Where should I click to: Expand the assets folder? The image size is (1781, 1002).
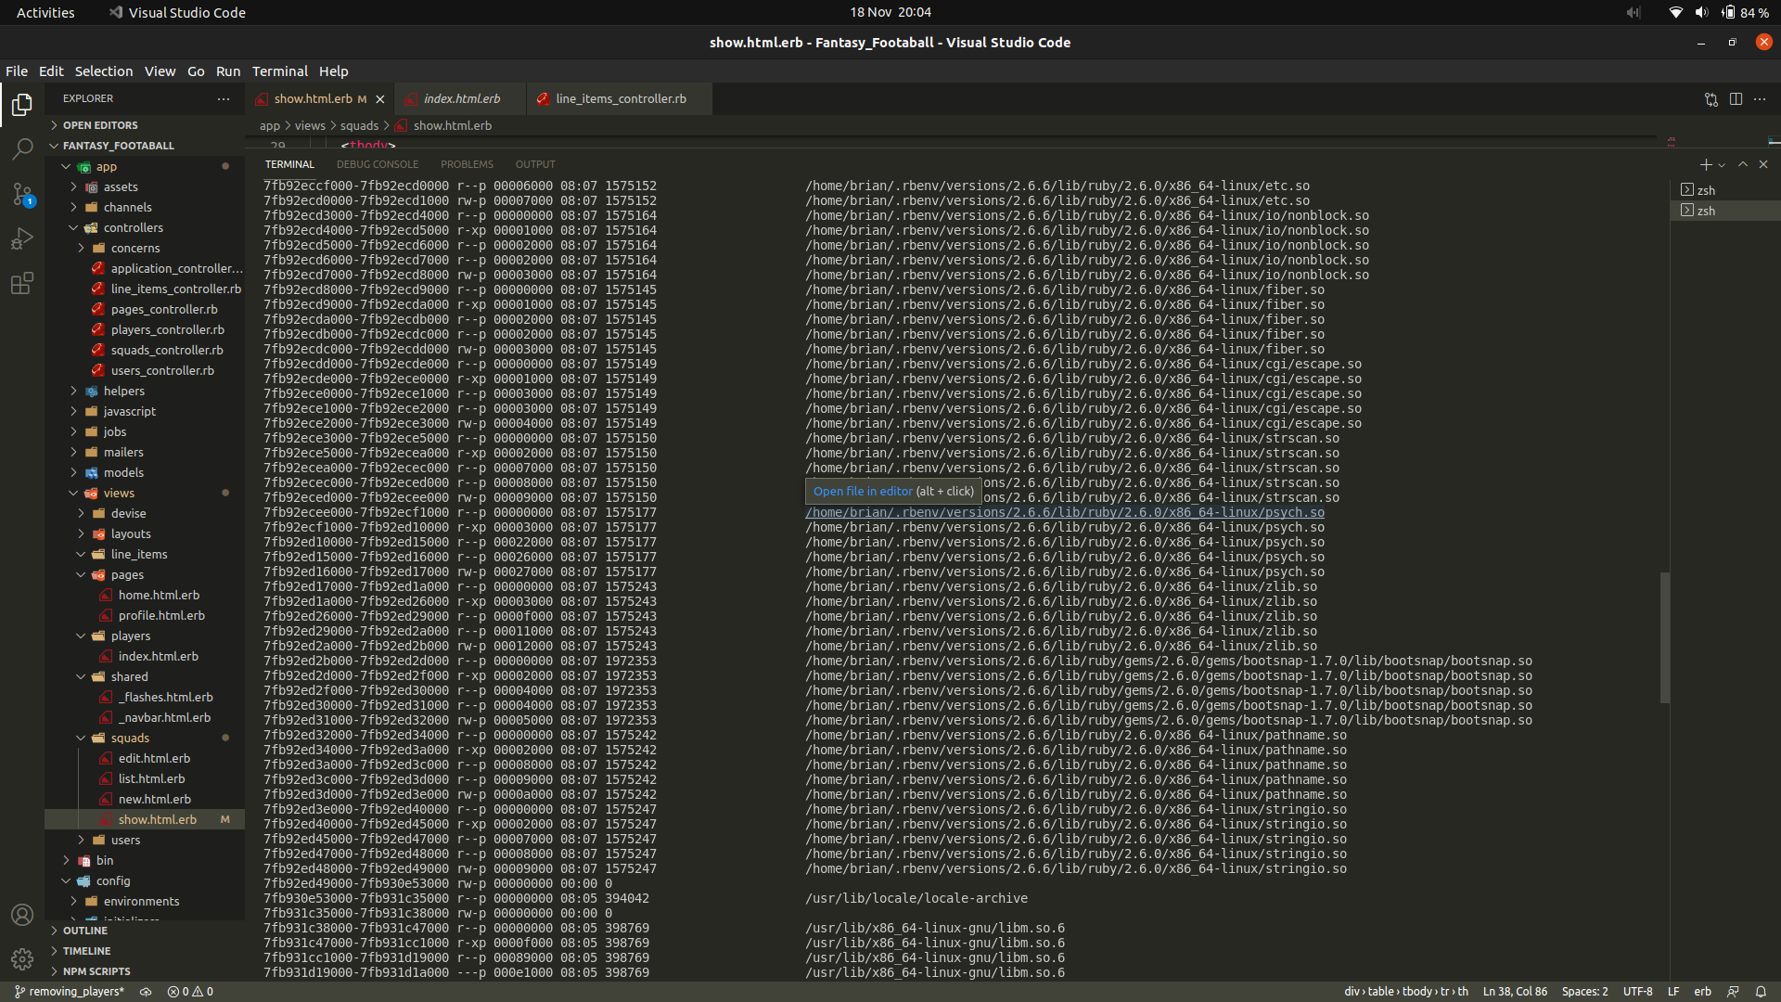point(121,187)
